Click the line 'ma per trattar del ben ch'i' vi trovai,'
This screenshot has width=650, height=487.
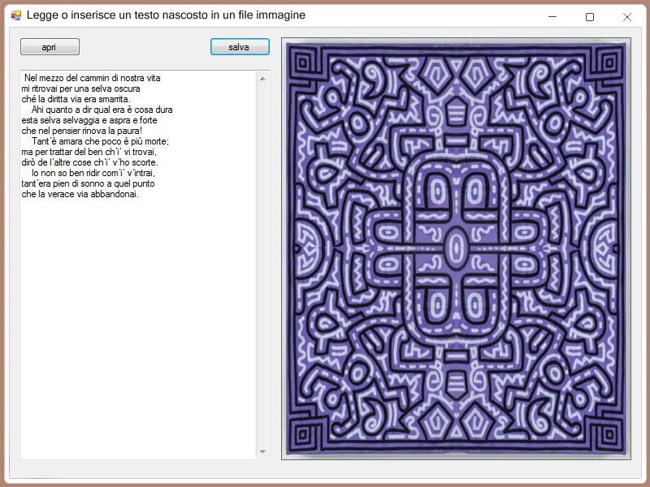pos(89,152)
